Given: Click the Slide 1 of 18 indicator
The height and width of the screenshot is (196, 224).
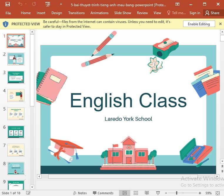Looking at the screenshot, I should (11, 193).
